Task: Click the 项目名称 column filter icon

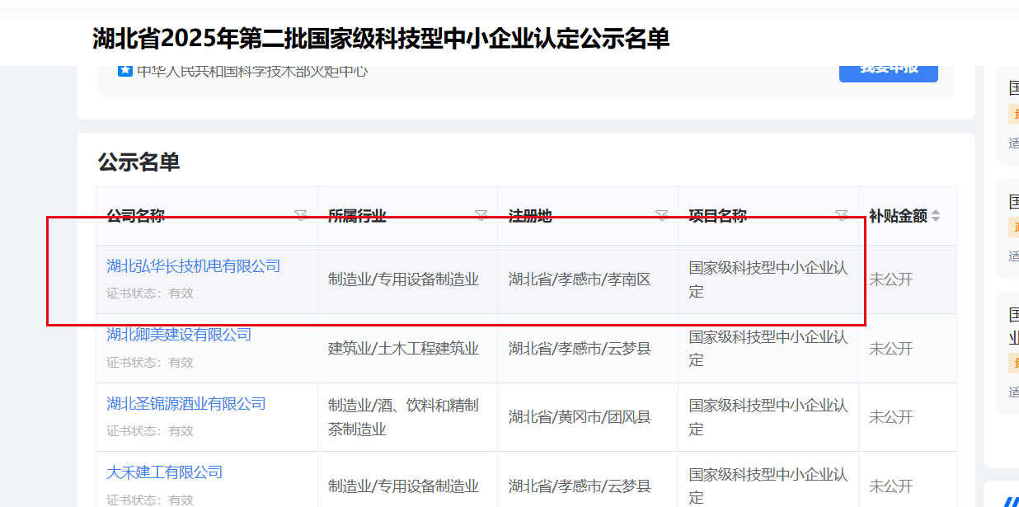Action: coord(841,216)
